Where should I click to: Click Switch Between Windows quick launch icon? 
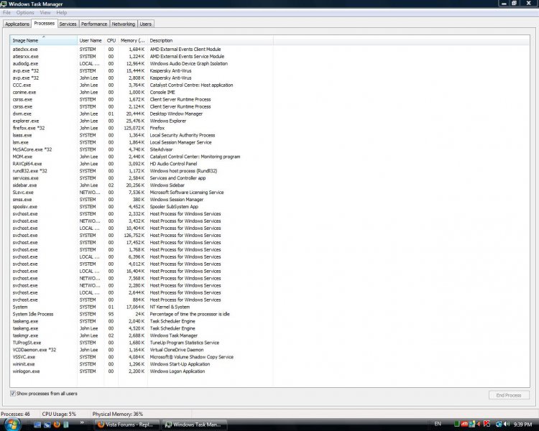47,425
